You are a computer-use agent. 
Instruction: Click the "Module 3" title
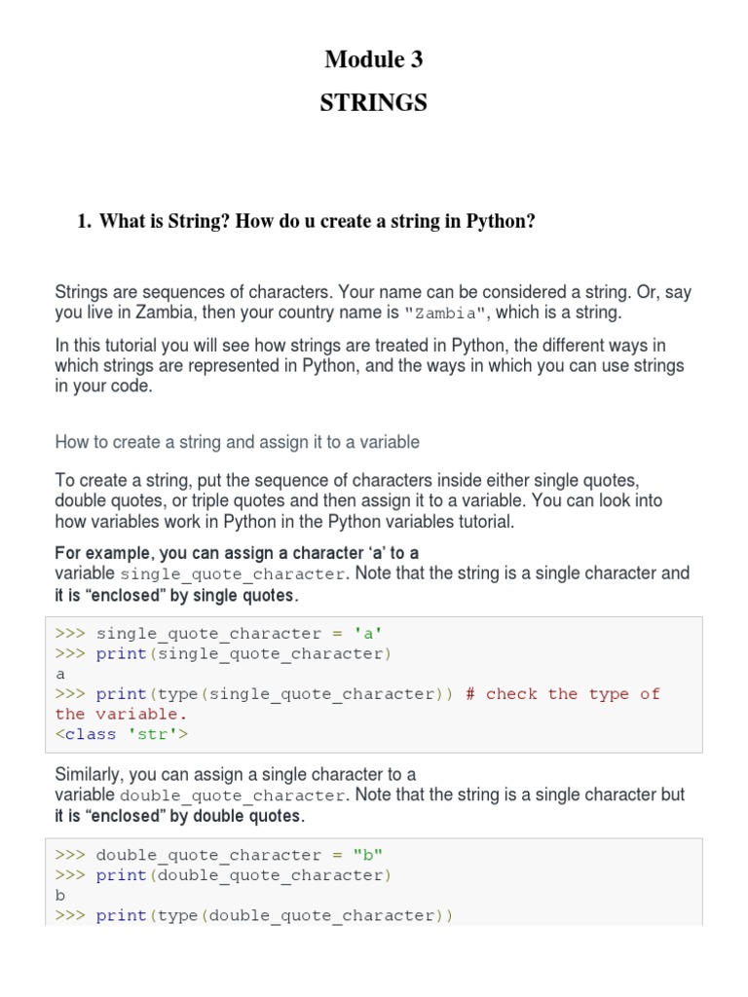click(x=374, y=60)
